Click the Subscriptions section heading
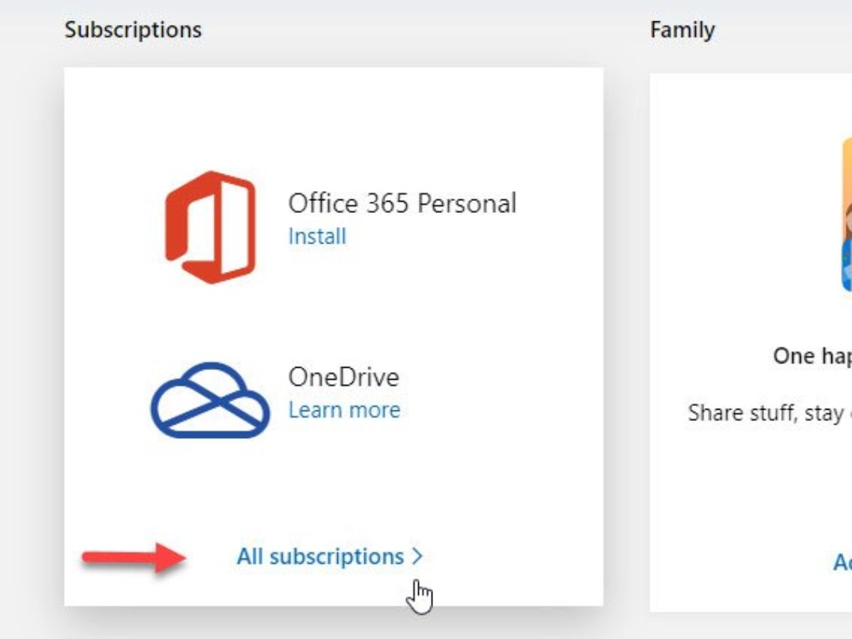852x639 pixels. (133, 30)
